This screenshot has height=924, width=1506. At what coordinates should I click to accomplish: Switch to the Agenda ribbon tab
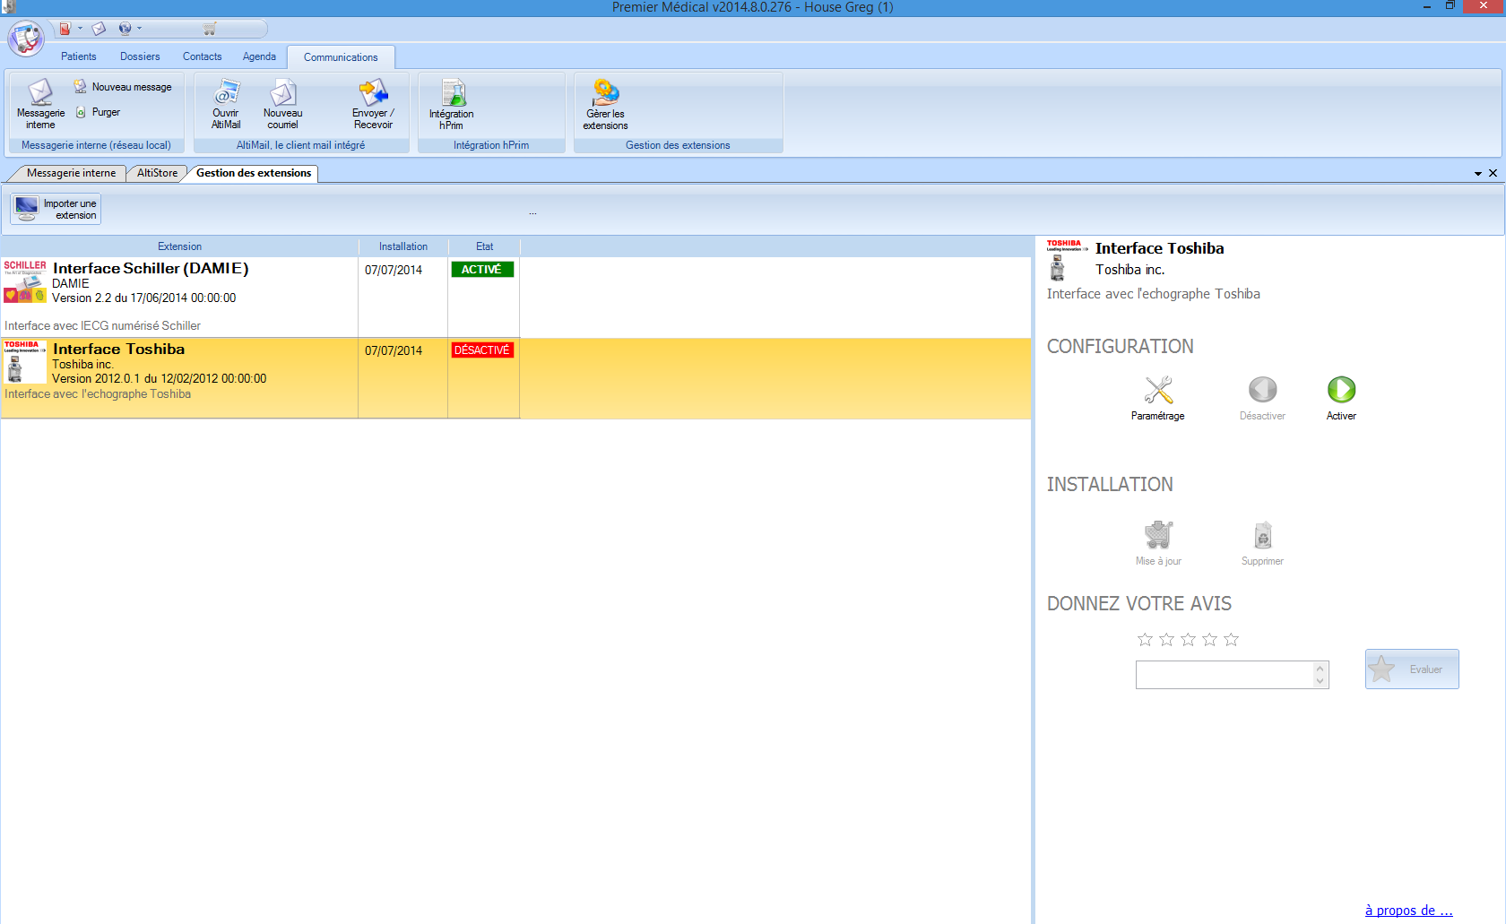[x=259, y=56]
